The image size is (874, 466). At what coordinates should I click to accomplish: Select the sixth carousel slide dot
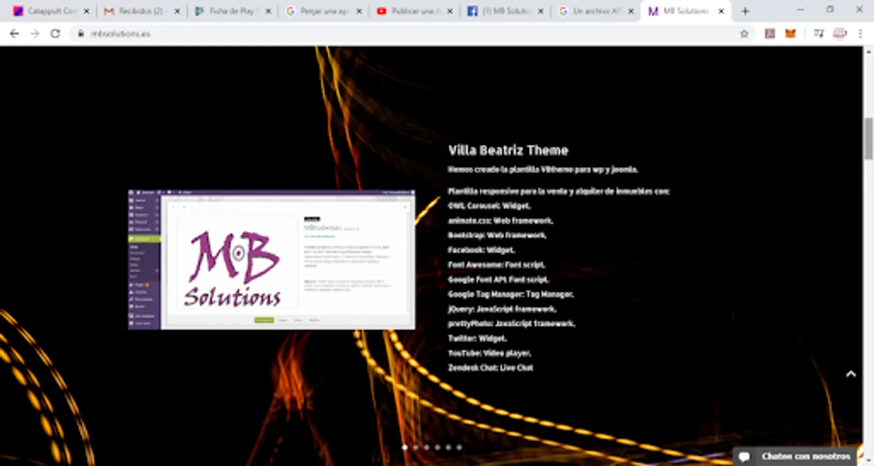pos(459,447)
